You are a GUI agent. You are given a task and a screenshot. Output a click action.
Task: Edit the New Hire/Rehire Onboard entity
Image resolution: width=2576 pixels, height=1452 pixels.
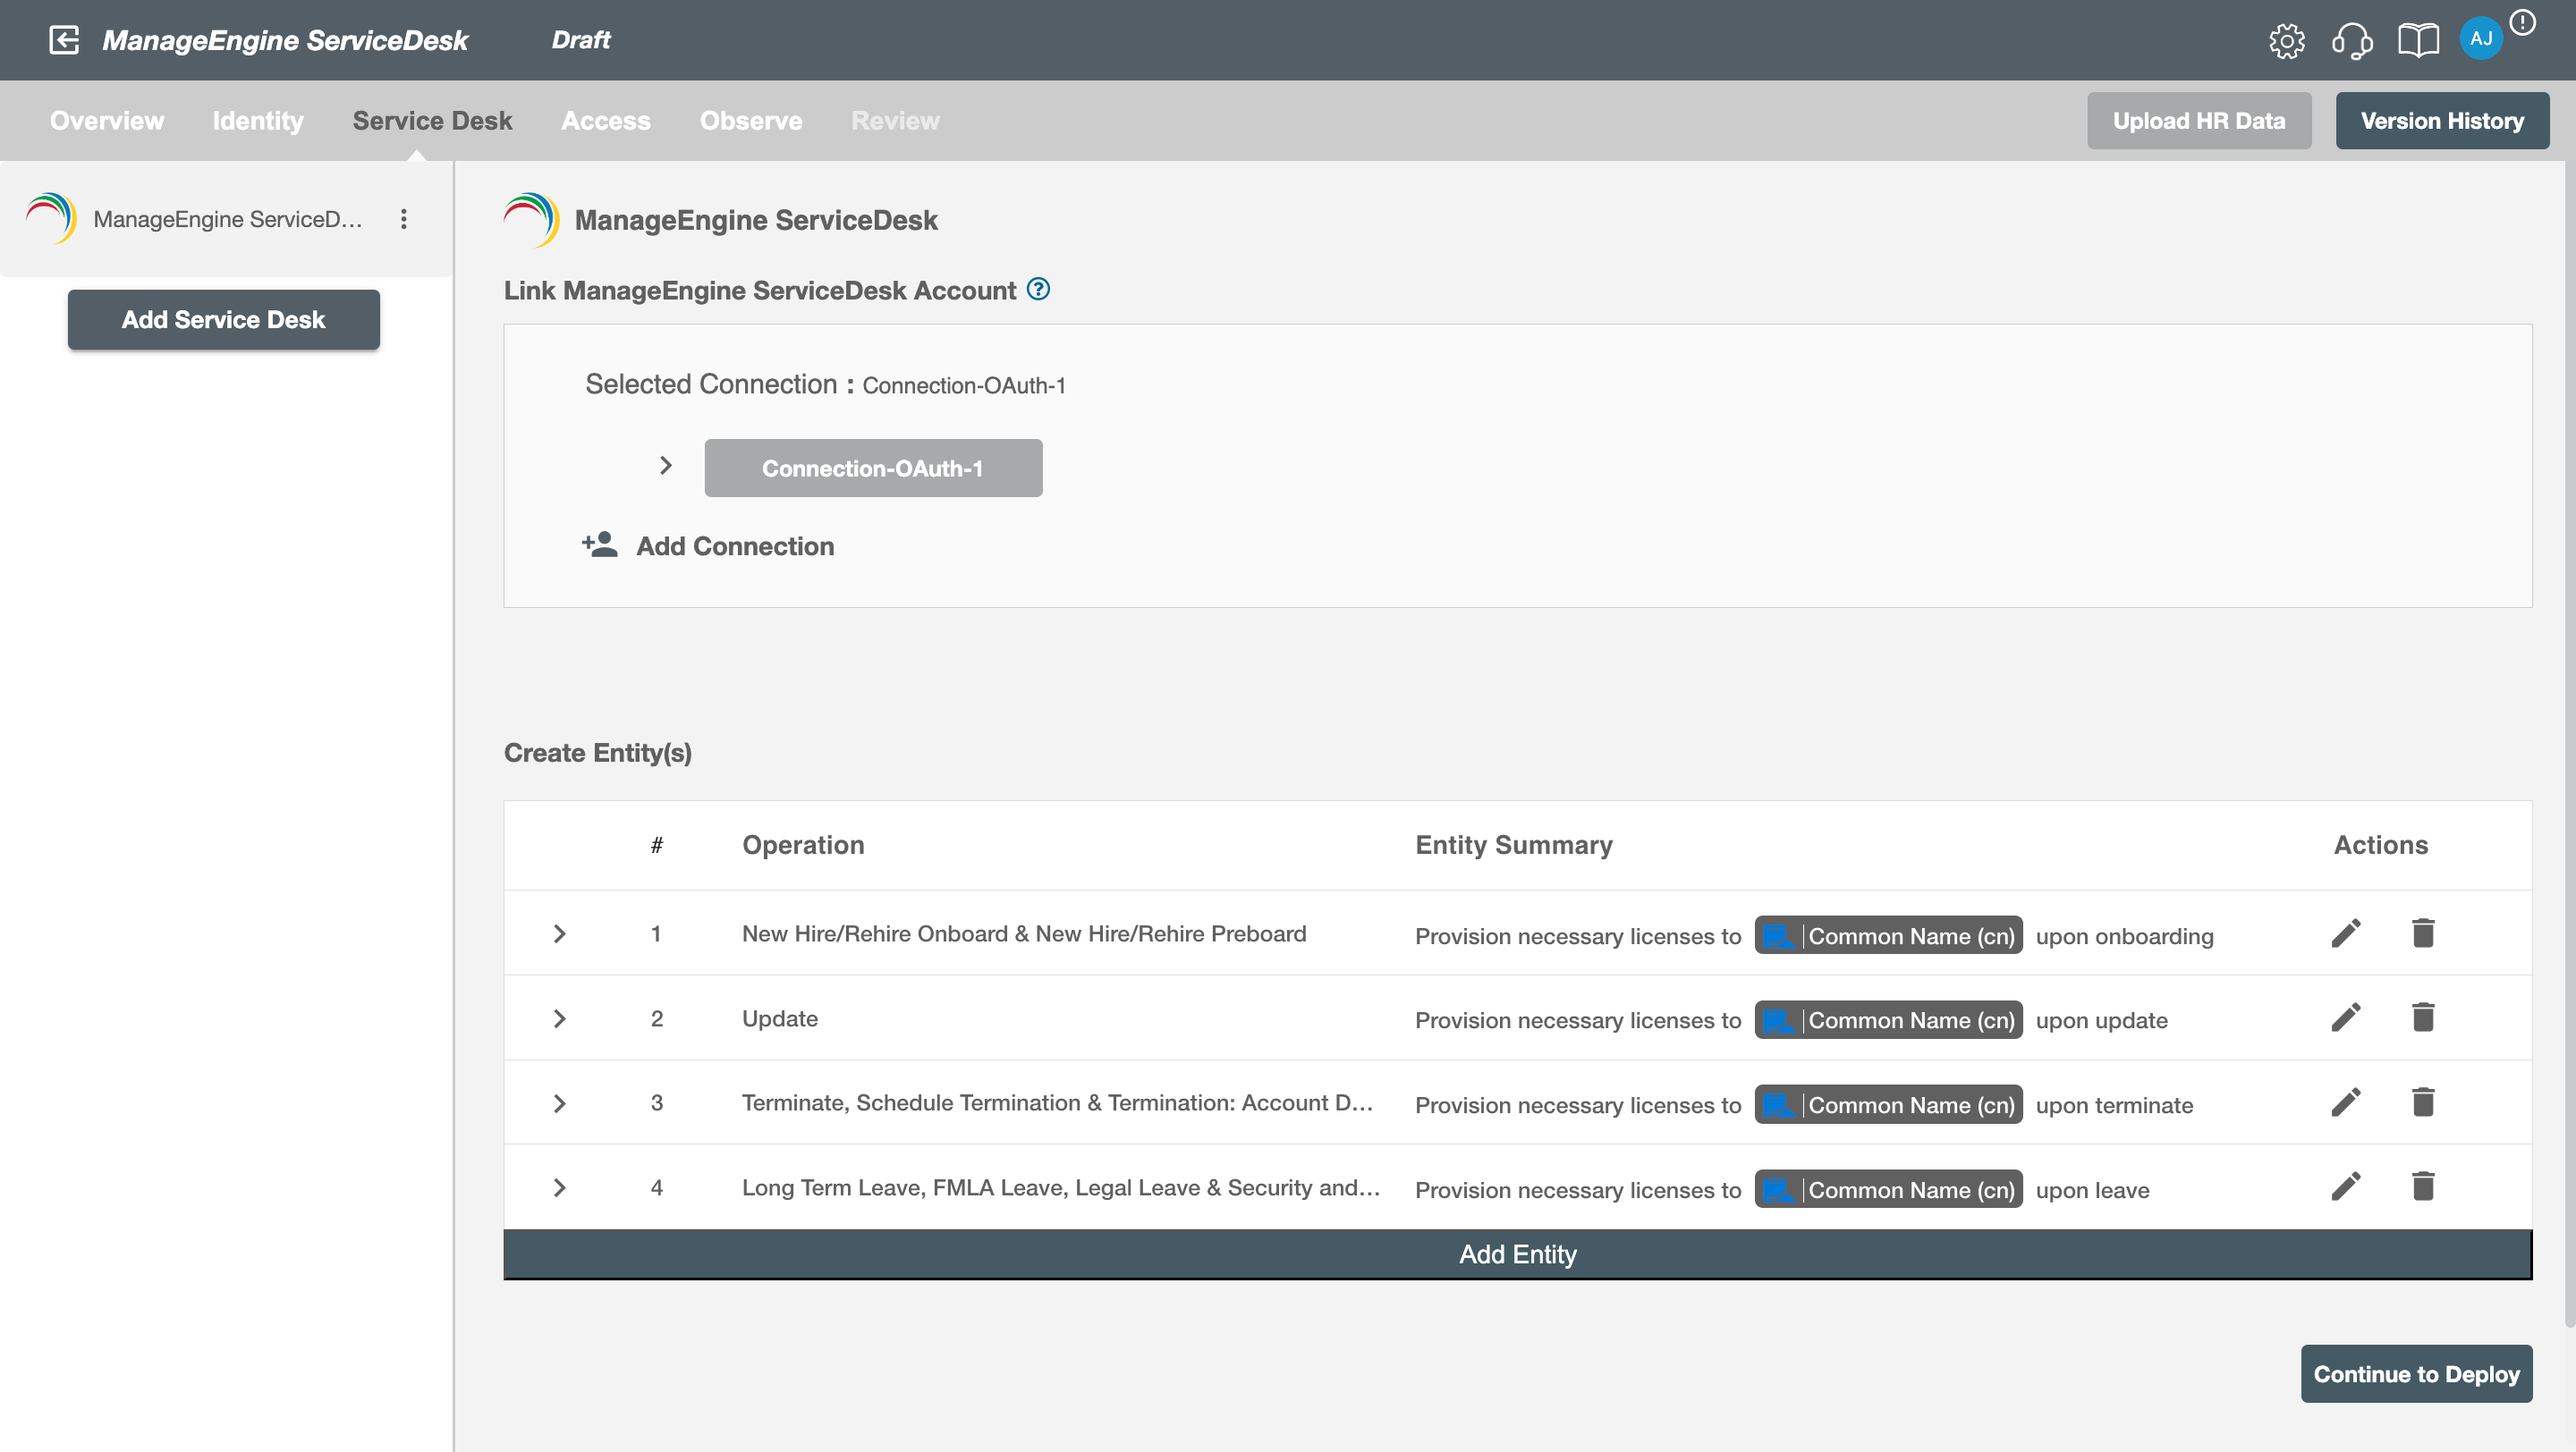coord(2346,933)
